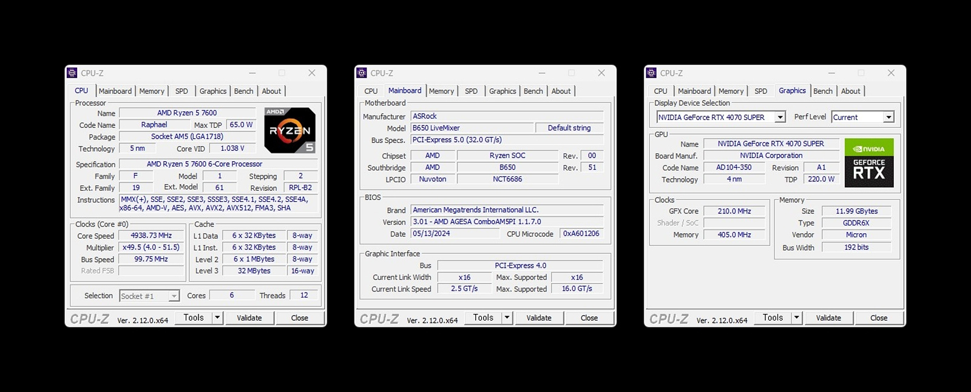The height and width of the screenshot is (392, 971).
Task: Click Default string field on mainboard
Action: tap(569, 128)
